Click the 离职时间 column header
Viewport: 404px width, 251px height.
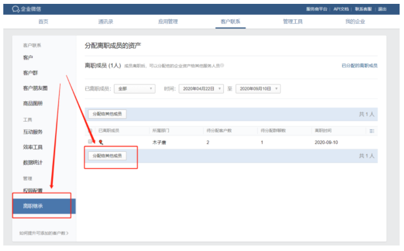[323, 130]
